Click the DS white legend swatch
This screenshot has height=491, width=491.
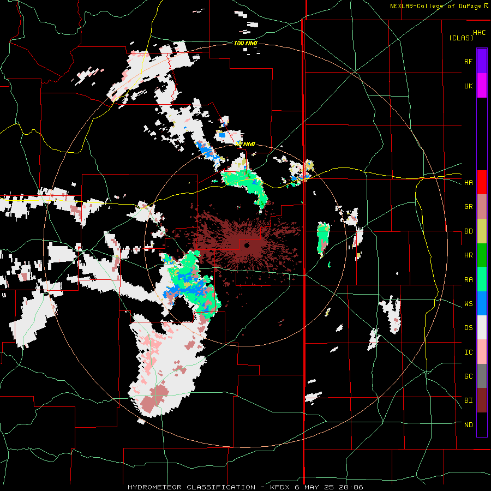click(x=482, y=327)
